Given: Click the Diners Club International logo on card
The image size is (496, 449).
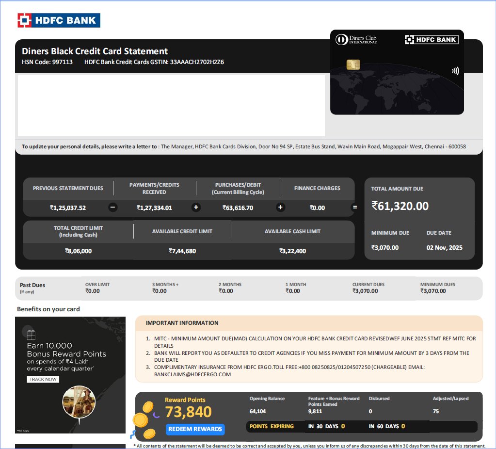Looking at the screenshot, I should click(356, 40).
